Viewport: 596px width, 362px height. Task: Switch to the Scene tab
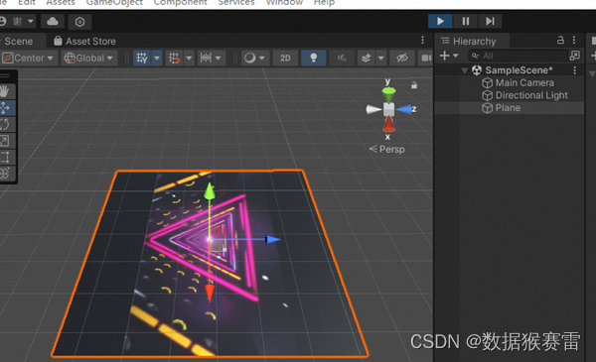(x=18, y=41)
